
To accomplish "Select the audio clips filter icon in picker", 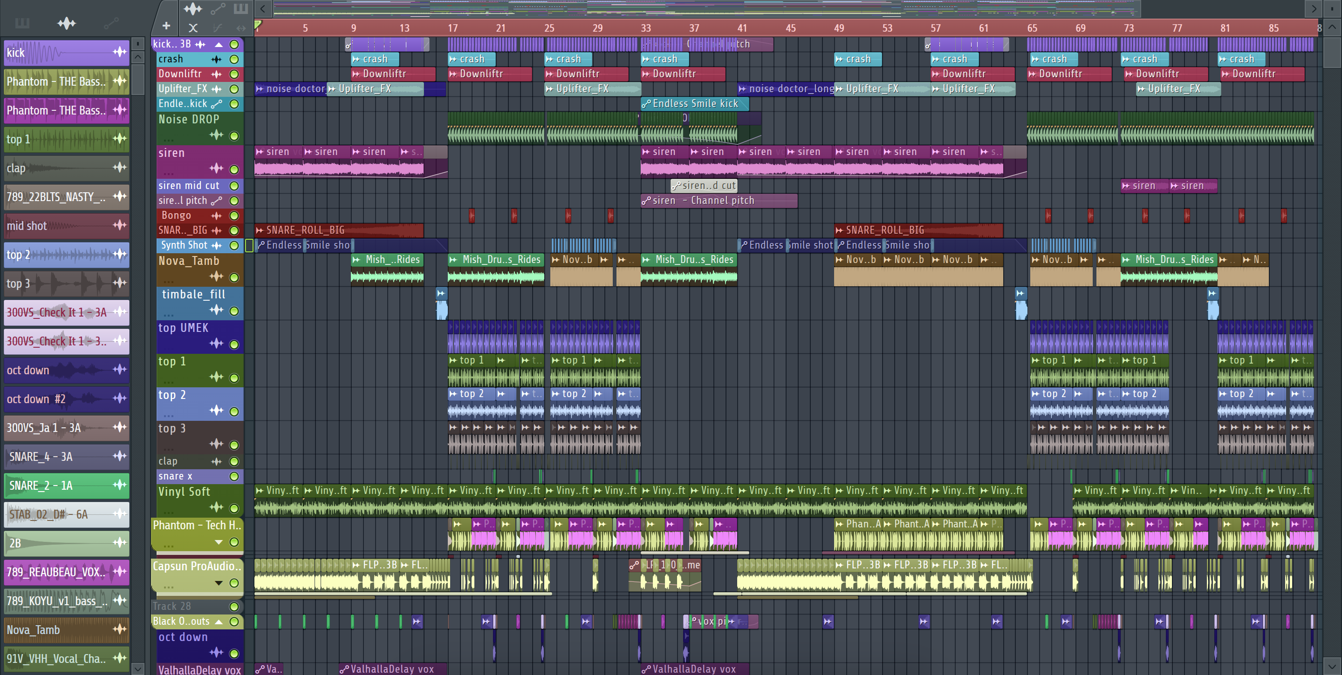I will [67, 23].
